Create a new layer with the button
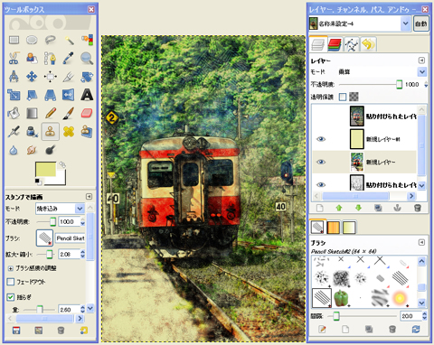The image size is (434, 345). [x=319, y=208]
